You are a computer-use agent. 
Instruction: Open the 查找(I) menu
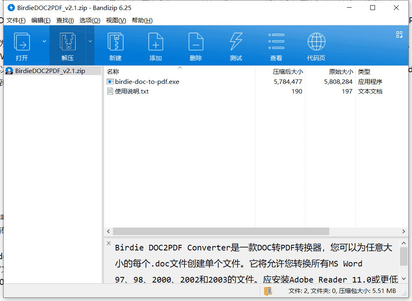[65, 20]
